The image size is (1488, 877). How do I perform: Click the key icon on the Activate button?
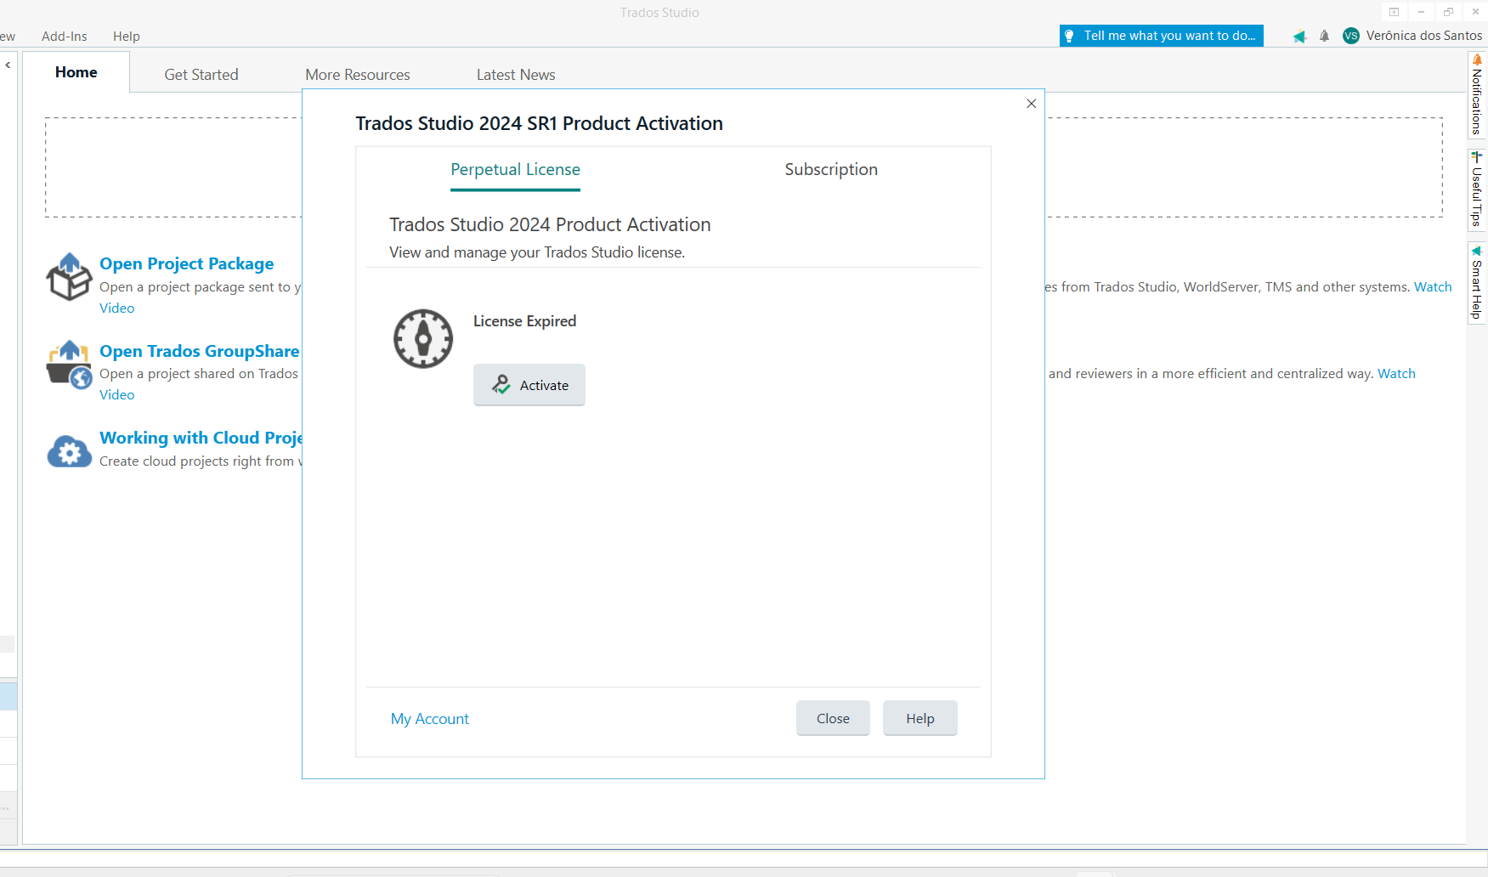tap(502, 384)
